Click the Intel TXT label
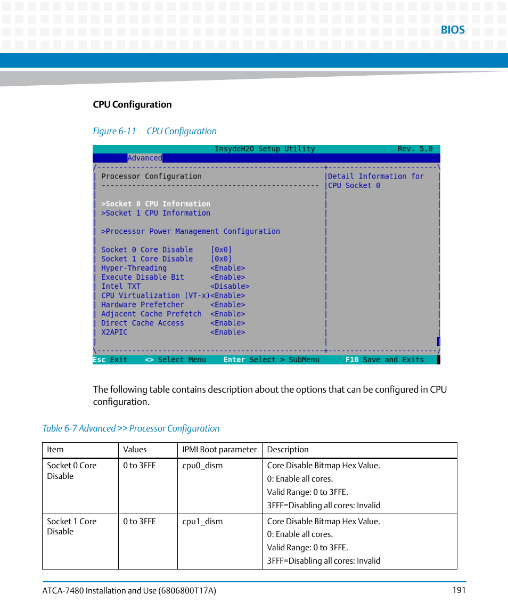Viewport: 508px width, 610px height. (x=120, y=286)
